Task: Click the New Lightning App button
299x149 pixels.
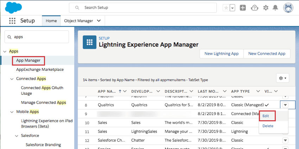Action: coord(221,54)
